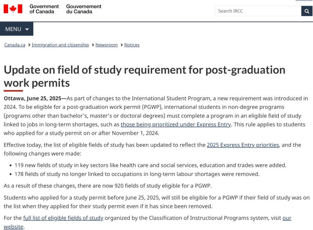Screen dimensions: 313x230
Task: Click the 'Ottawa, June 25, 2025' dateline
Action: [32, 99]
